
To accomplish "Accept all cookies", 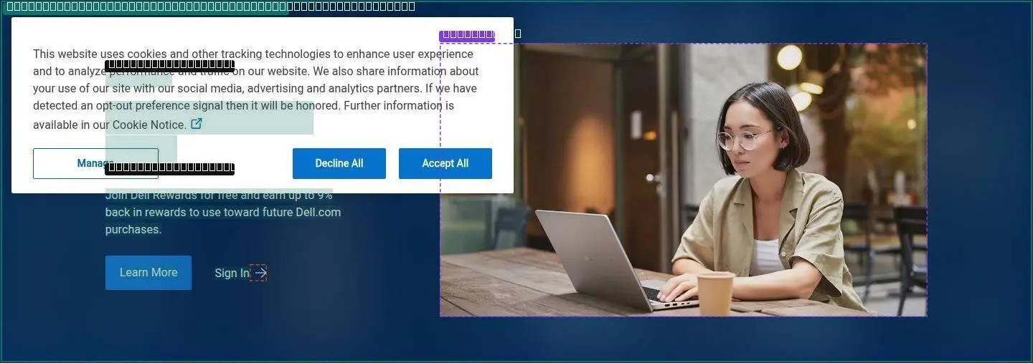I will click(x=445, y=163).
